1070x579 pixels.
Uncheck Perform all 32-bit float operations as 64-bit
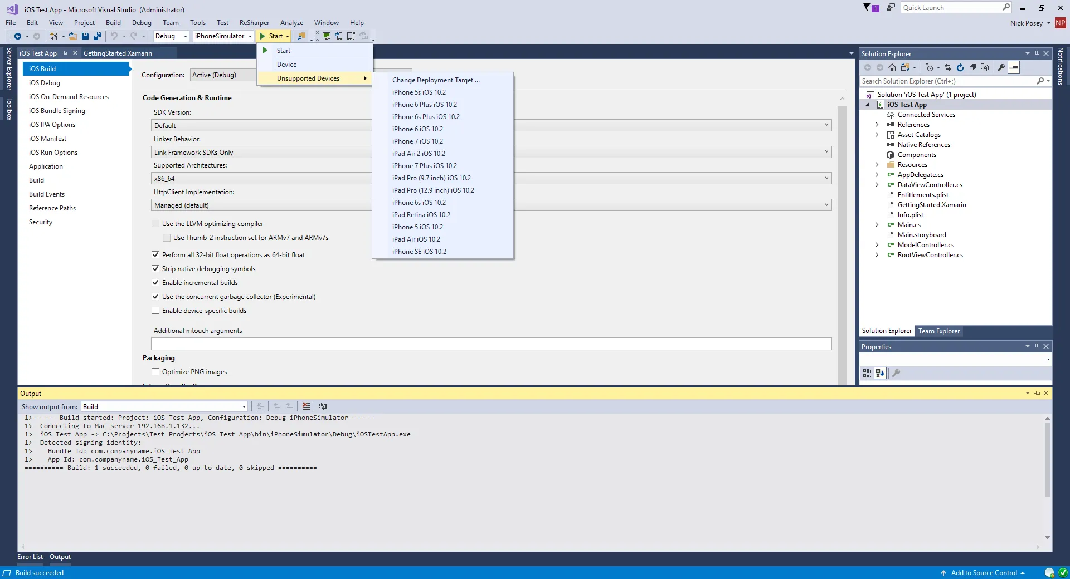click(155, 255)
